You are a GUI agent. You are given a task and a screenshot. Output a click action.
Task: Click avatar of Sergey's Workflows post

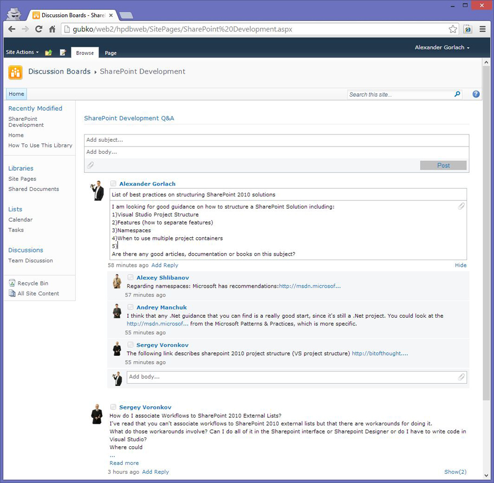tap(97, 414)
